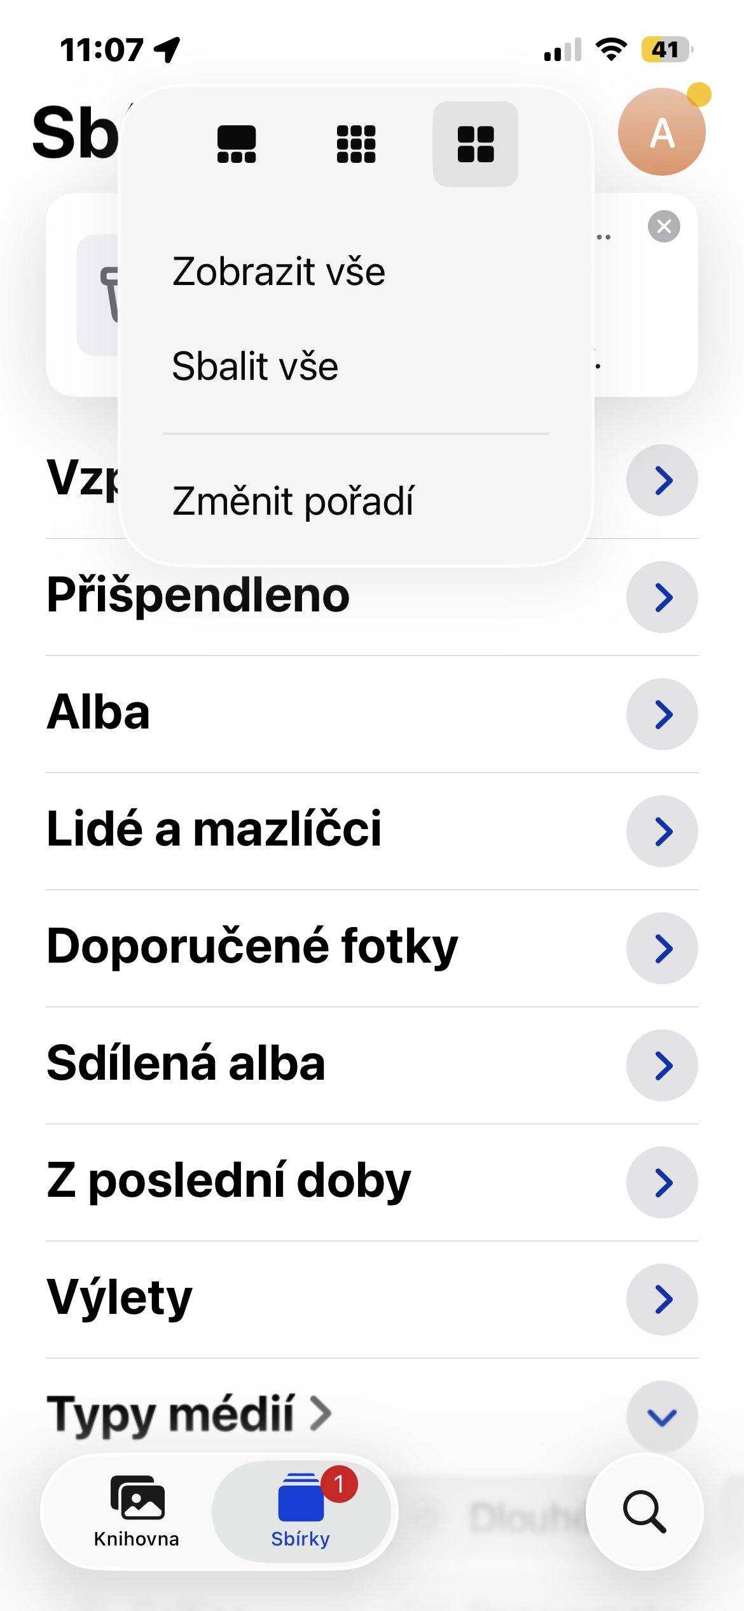Choose Zobrazit vše from the menu
Viewport: 744px width, 1611px height.
coord(279,272)
